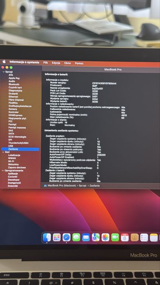Select Dostępność in the sidebar
Viewport: 160px width, 285px height.
click(14, 183)
